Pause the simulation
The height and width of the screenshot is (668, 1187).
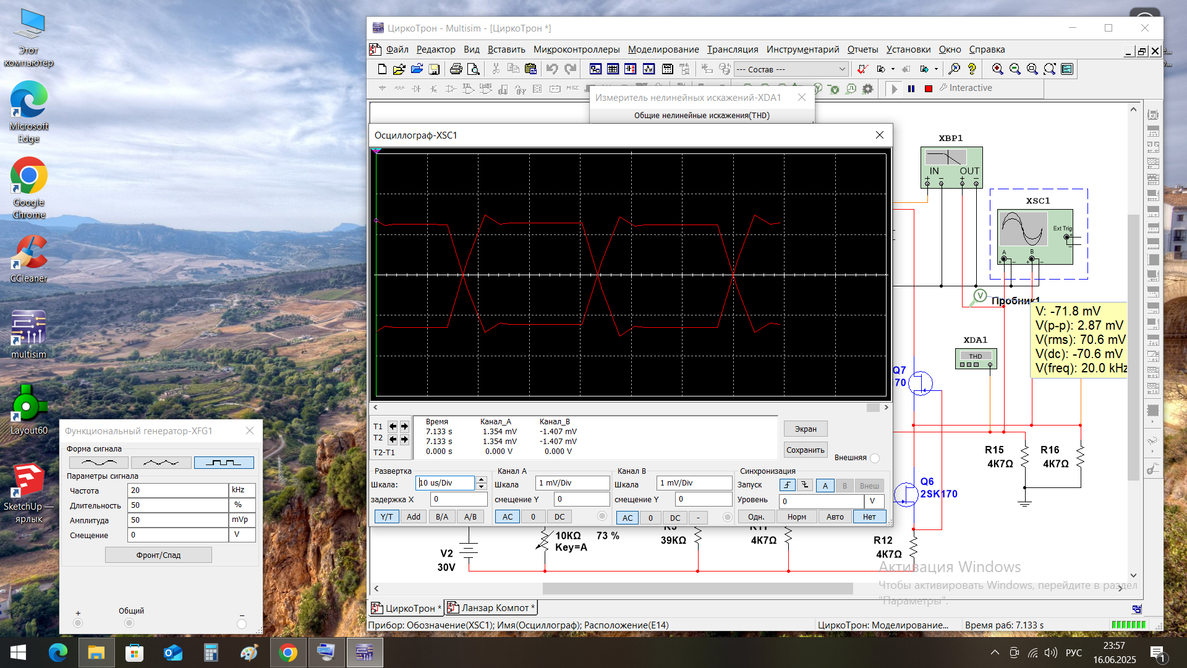coord(911,88)
